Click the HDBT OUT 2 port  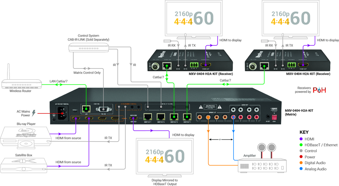coord(161,117)
